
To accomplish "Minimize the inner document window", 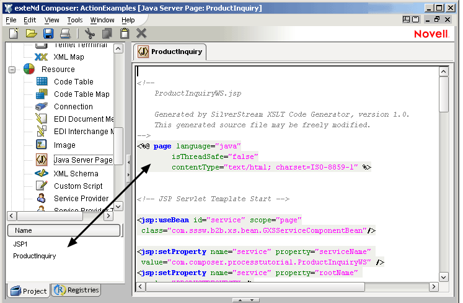I will point(428,20).
